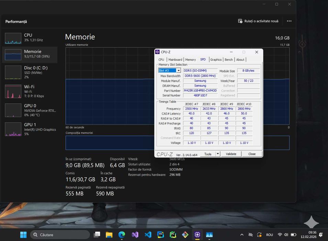Viewport: 328px width, 241px height.
Task: Click the 11,6/30,7 GB Comis value
Action: point(80,179)
